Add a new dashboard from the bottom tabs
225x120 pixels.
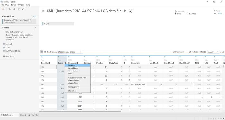point(33,115)
